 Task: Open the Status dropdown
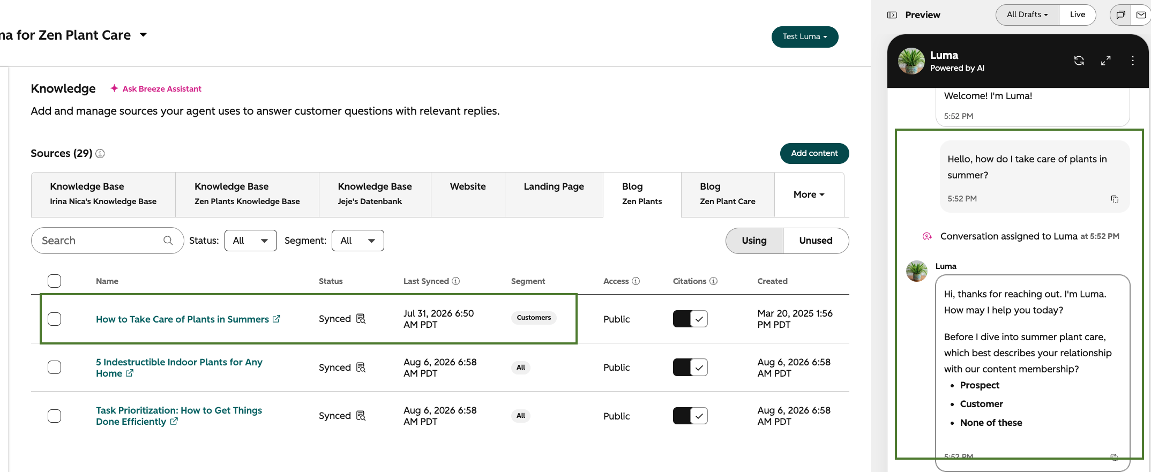pos(251,241)
